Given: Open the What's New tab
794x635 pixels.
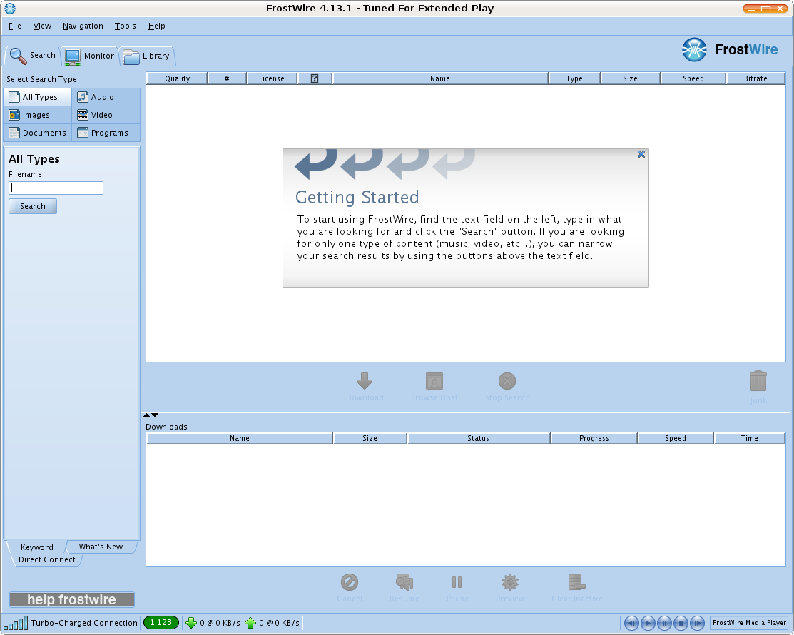Looking at the screenshot, I should (x=101, y=547).
